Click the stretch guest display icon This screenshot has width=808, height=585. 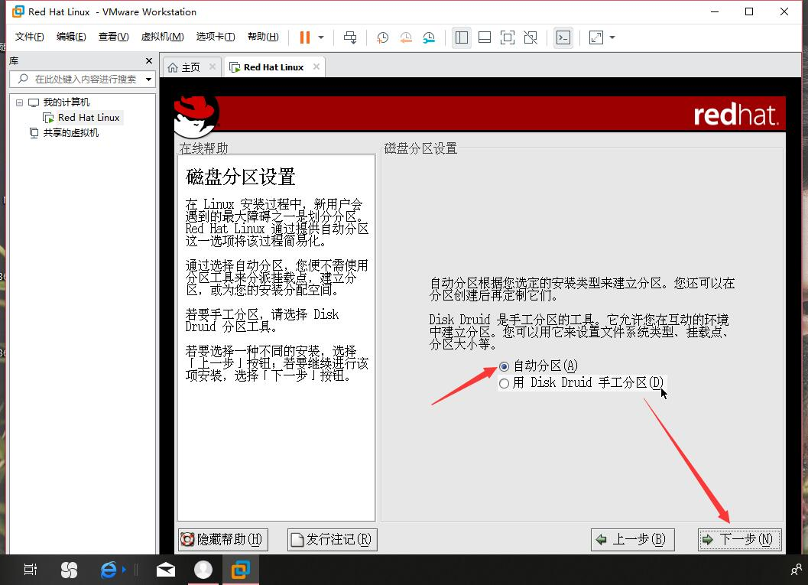(596, 37)
